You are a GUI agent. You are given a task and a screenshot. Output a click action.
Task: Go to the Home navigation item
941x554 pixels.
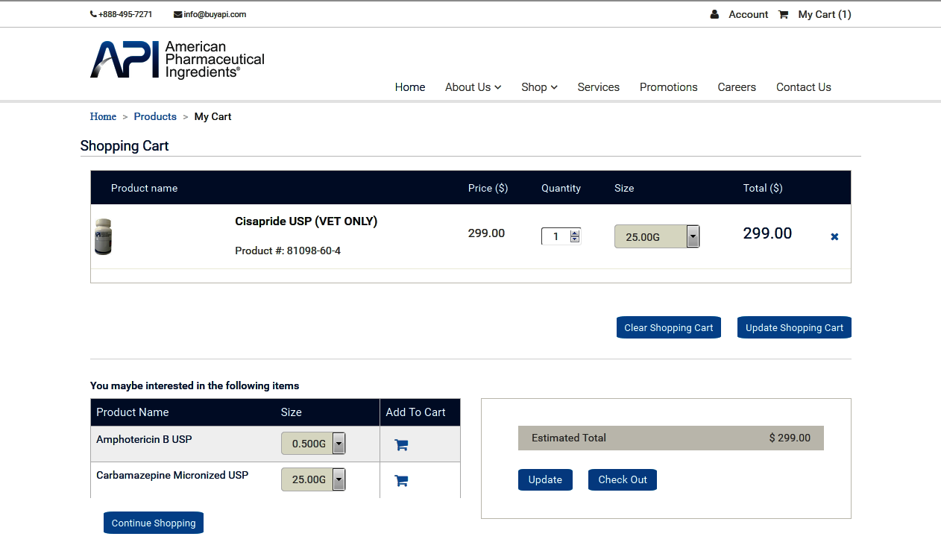410,87
